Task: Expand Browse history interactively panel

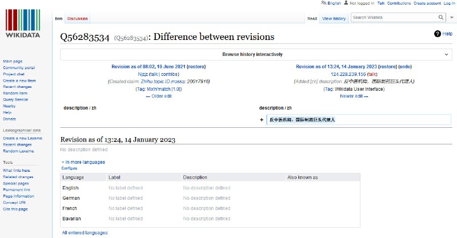Action: click(446, 54)
